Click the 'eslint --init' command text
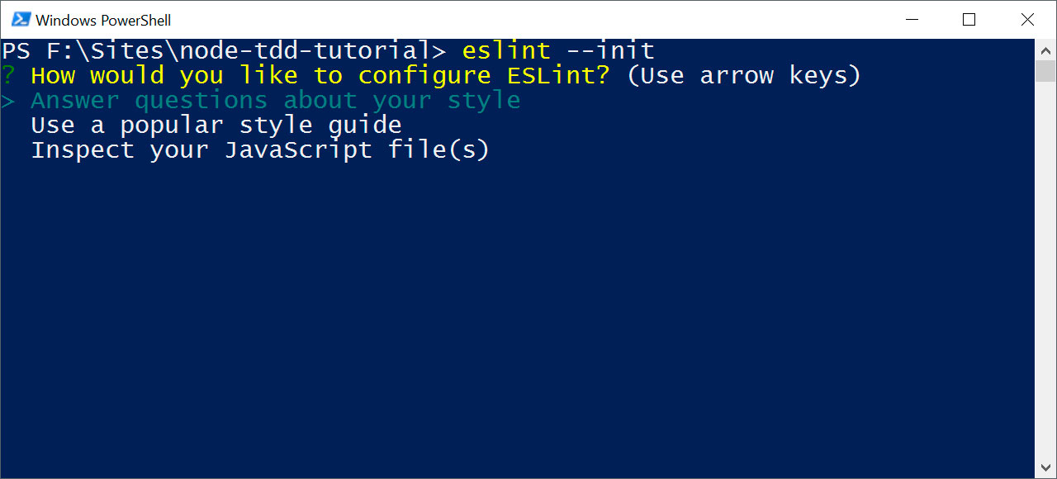1057x479 pixels. [x=558, y=51]
